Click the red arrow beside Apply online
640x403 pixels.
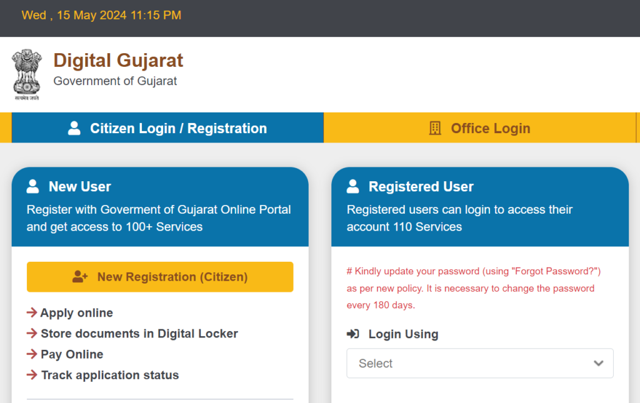pos(32,312)
